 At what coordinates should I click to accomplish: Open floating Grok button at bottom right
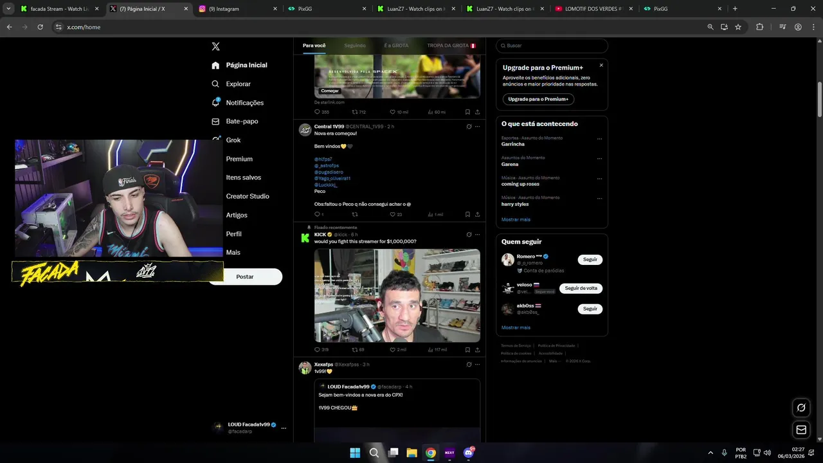click(801, 407)
